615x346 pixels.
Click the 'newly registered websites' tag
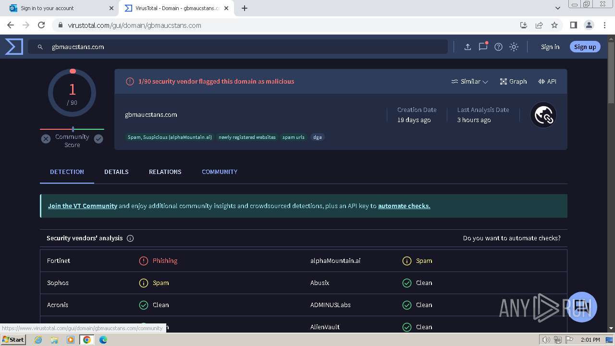click(247, 137)
